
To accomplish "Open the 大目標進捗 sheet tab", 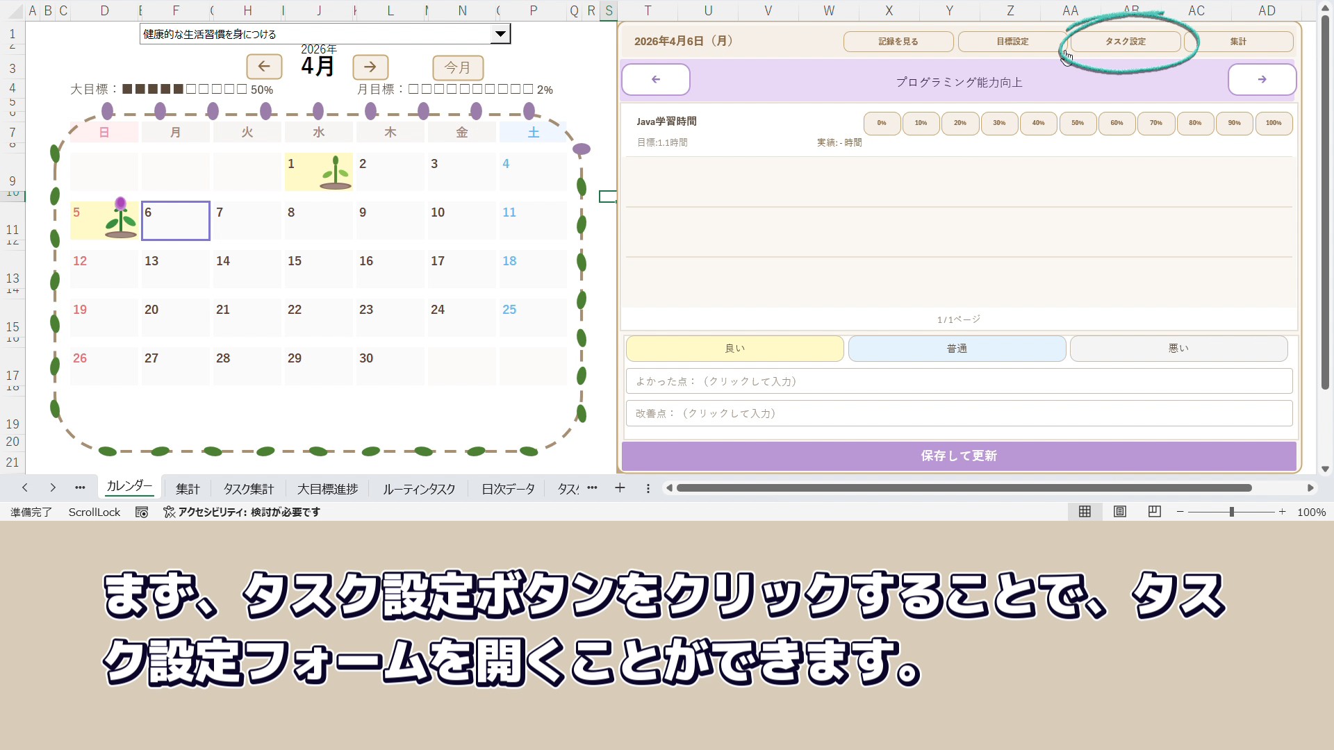I will click(x=327, y=489).
